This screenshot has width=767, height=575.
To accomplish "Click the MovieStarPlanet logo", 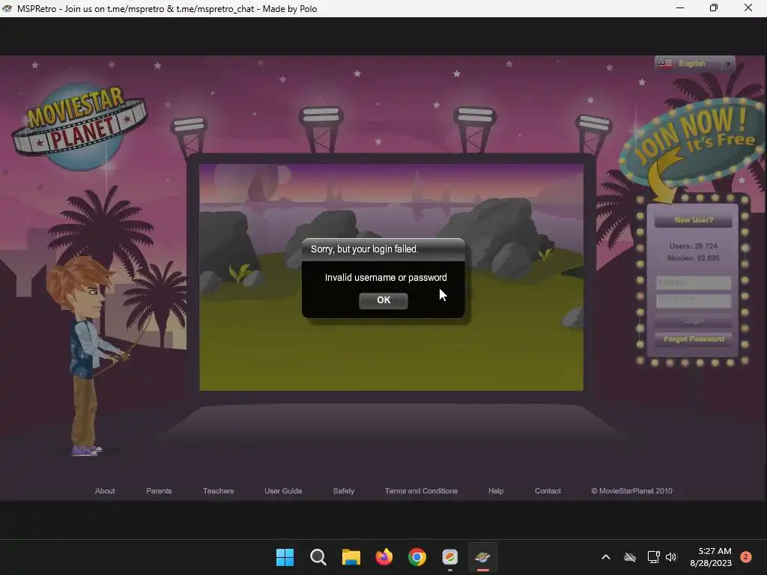I will pos(79,126).
